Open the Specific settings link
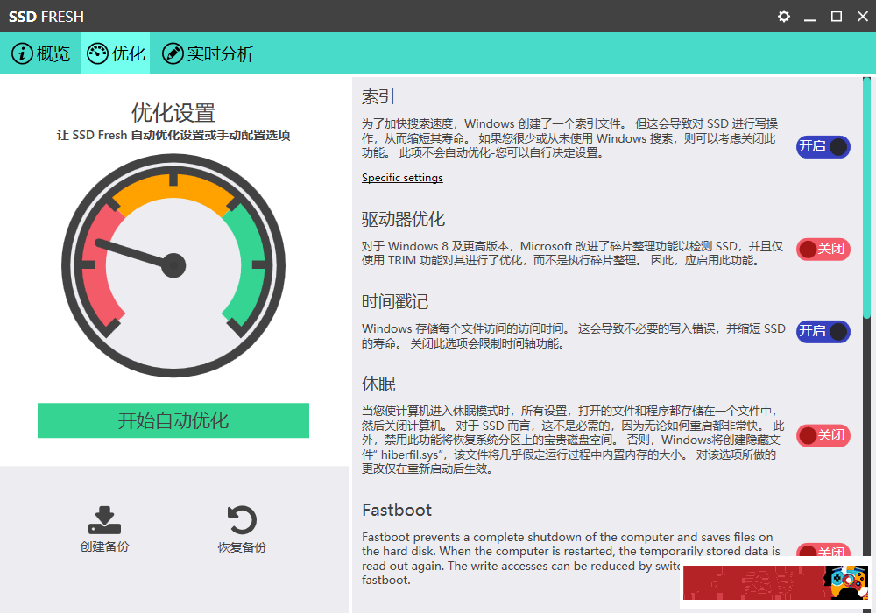 click(x=402, y=178)
